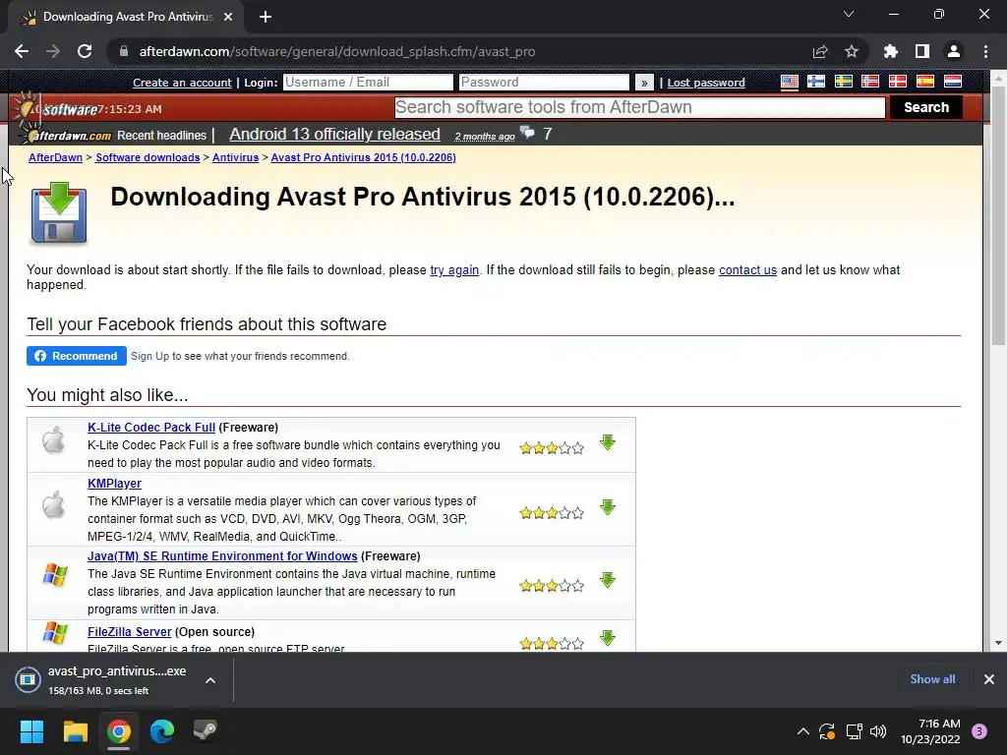Switch site language to the Norwegian flag
The width and height of the screenshot is (1007, 755).
[x=870, y=82]
